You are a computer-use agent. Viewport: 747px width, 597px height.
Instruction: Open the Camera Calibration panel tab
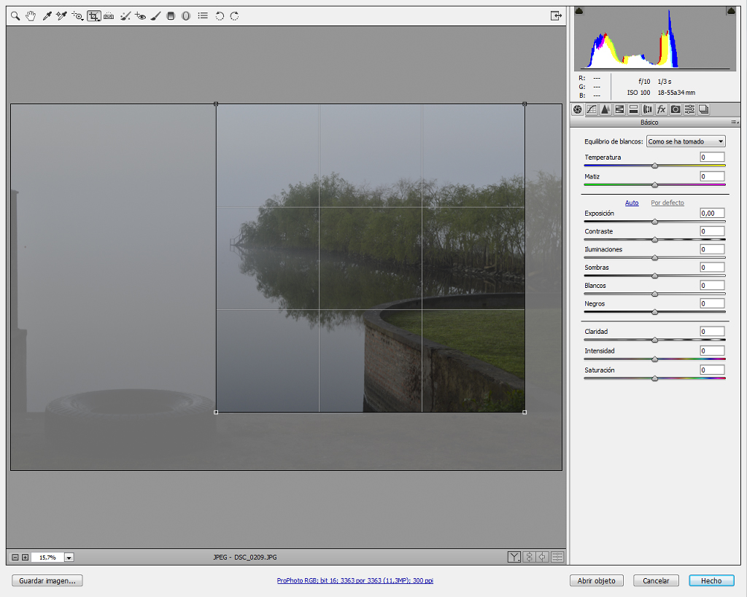tap(676, 109)
